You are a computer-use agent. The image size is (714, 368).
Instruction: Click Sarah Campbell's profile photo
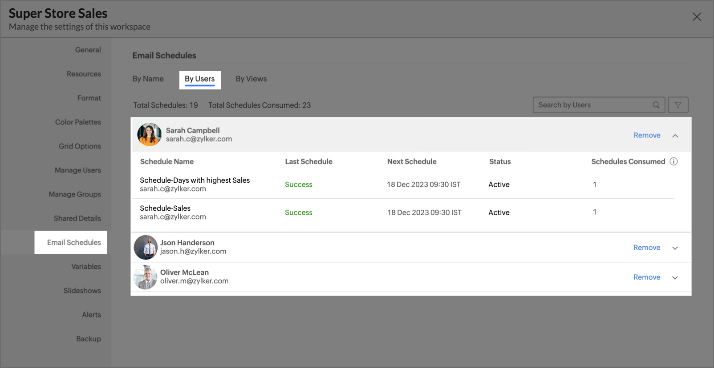point(149,135)
